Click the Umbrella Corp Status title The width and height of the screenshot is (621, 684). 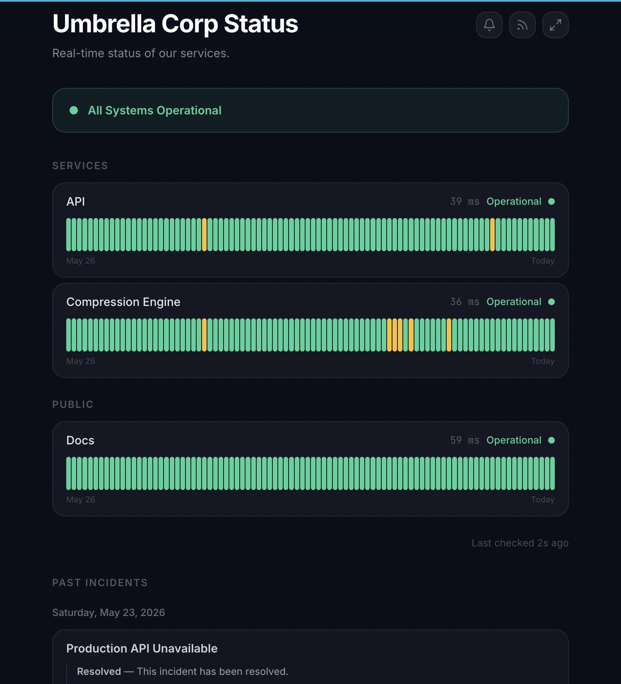(x=175, y=24)
